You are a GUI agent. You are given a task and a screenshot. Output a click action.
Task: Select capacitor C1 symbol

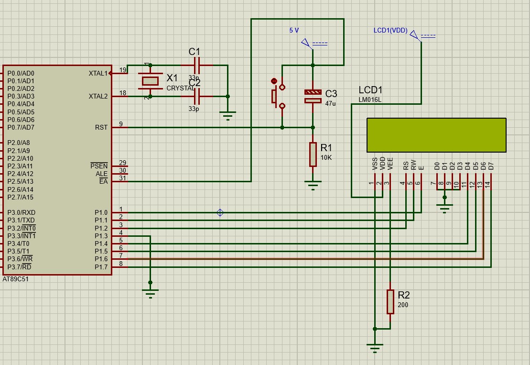pyautogui.click(x=197, y=65)
